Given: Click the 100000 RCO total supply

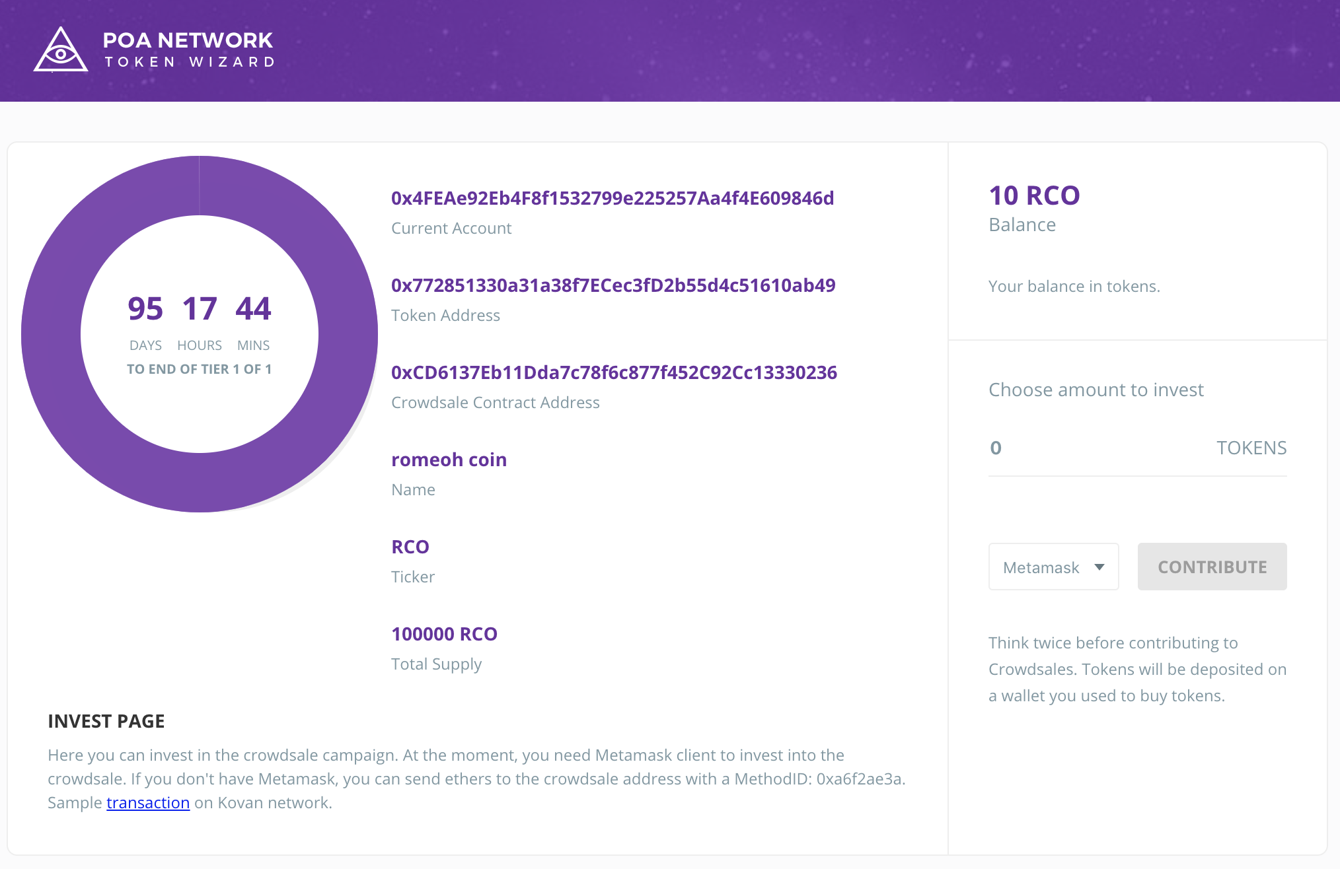Looking at the screenshot, I should [x=444, y=634].
